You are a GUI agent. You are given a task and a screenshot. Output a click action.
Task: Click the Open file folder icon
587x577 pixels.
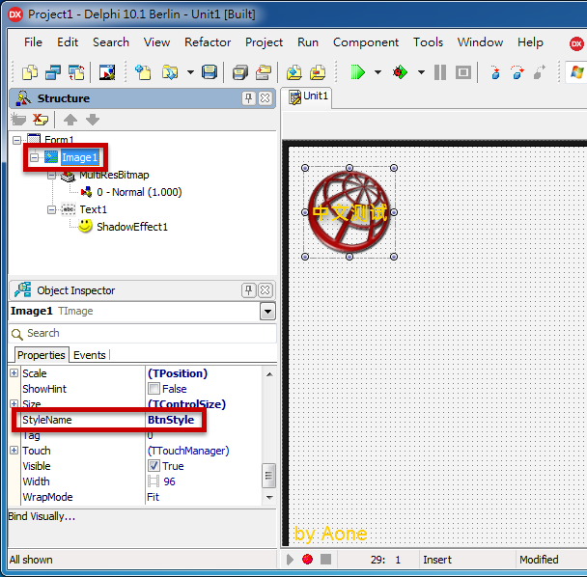170,72
